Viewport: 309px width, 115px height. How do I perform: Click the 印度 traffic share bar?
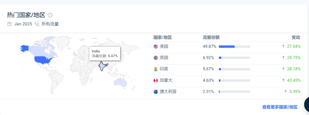point(235,69)
